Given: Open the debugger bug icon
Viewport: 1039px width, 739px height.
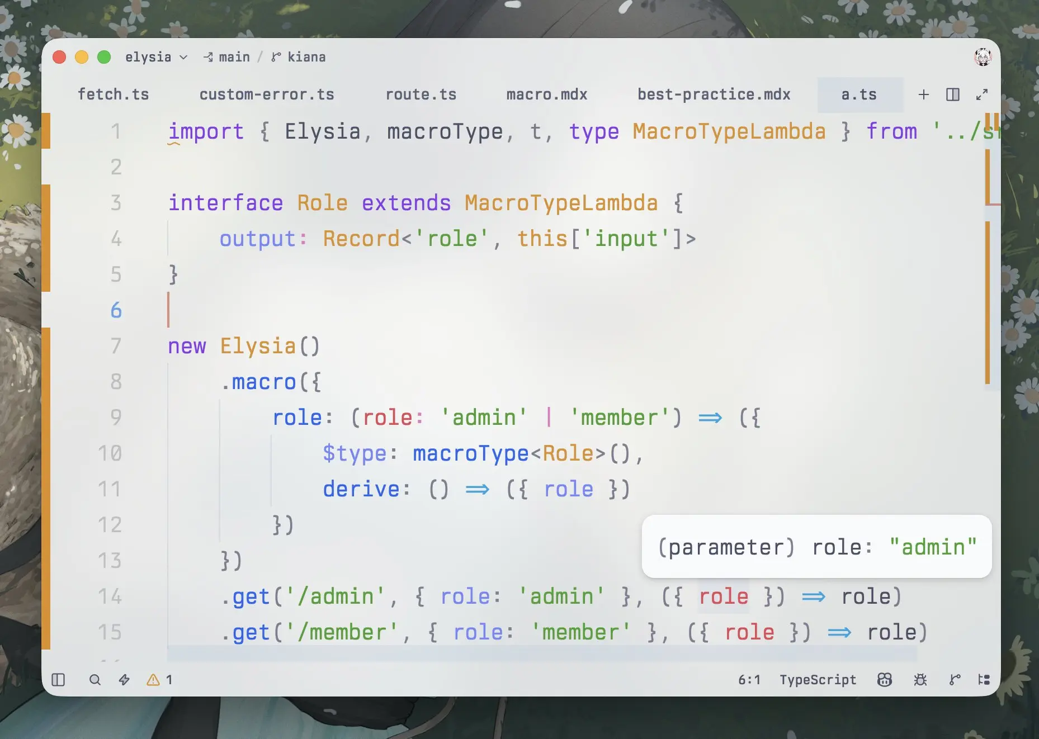Looking at the screenshot, I should [x=920, y=680].
